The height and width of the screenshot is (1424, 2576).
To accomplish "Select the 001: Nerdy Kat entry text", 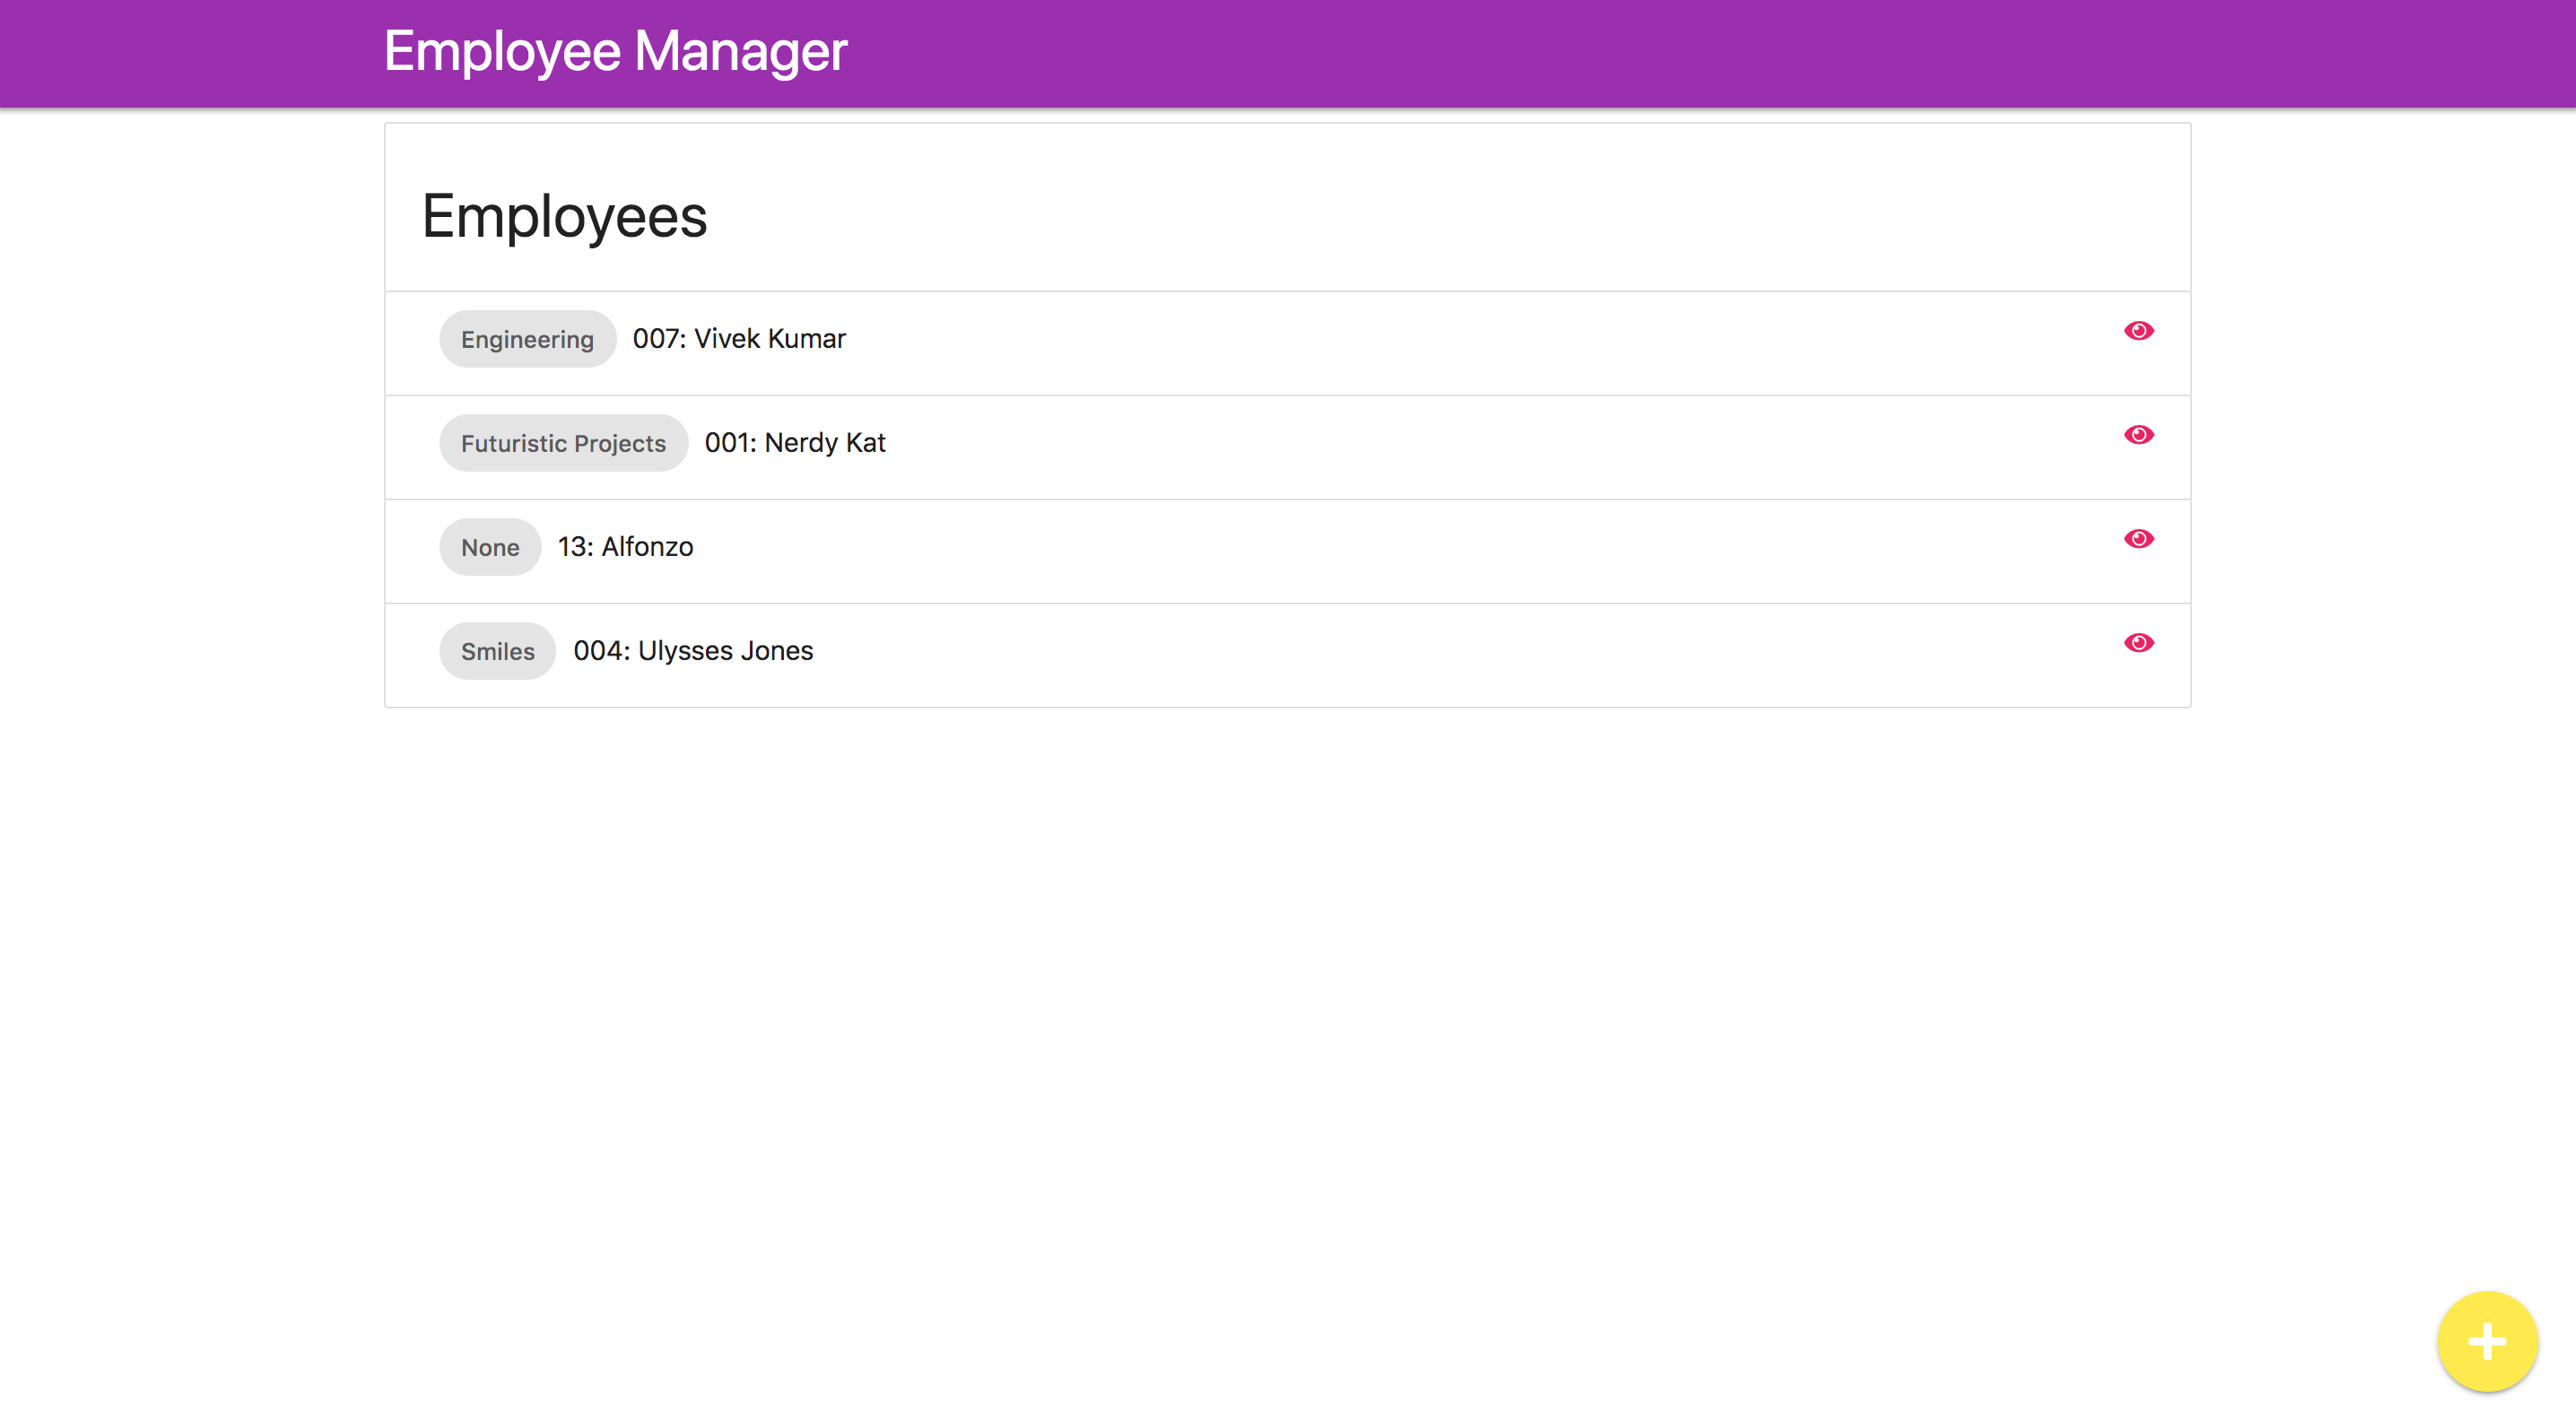I will 795,443.
